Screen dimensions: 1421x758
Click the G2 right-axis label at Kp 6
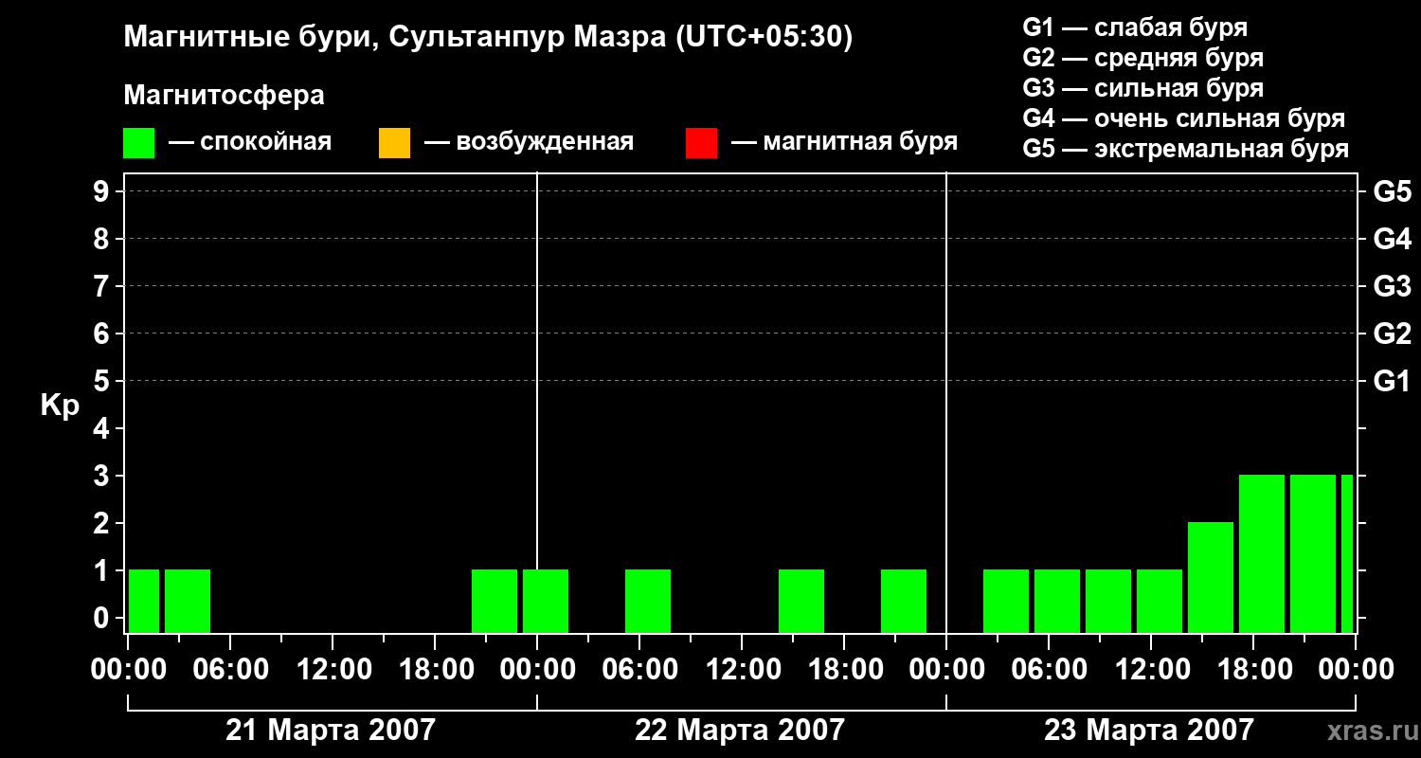(x=1392, y=334)
